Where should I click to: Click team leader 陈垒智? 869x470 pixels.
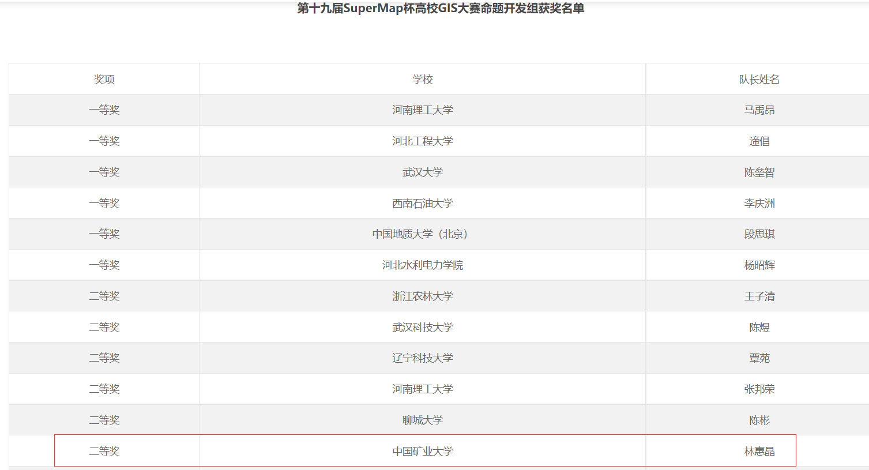759,172
